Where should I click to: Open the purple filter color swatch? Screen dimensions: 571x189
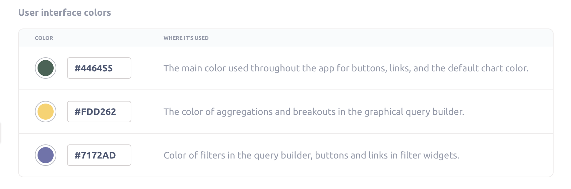coord(46,155)
